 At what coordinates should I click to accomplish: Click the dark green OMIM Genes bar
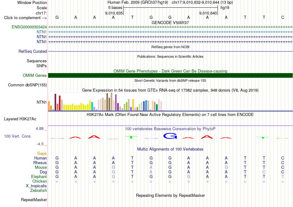tap(170, 76)
